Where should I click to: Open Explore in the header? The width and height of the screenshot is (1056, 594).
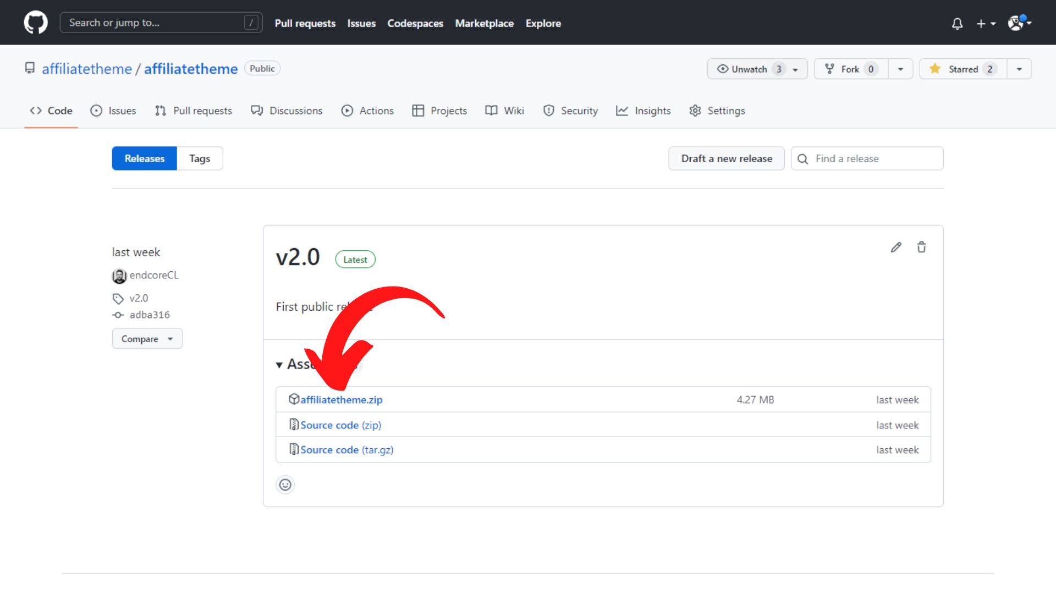pos(543,23)
